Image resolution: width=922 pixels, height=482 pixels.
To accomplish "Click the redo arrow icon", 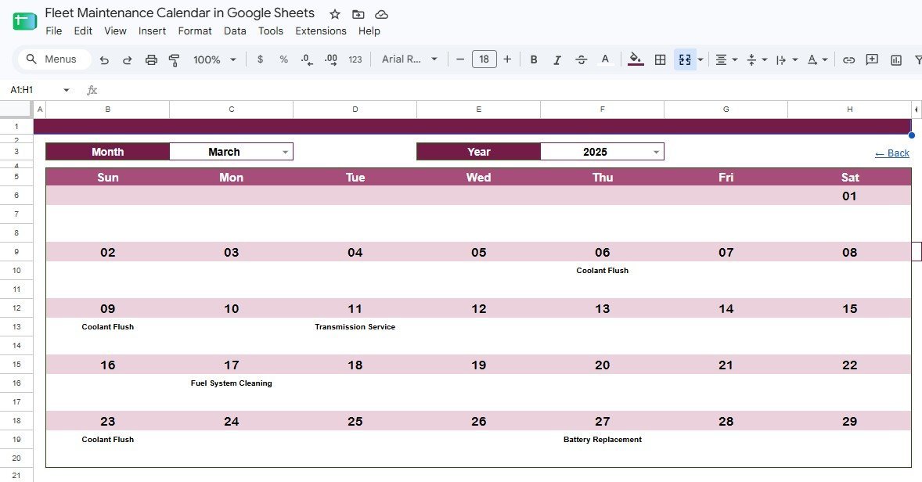I will coord(127,59).
